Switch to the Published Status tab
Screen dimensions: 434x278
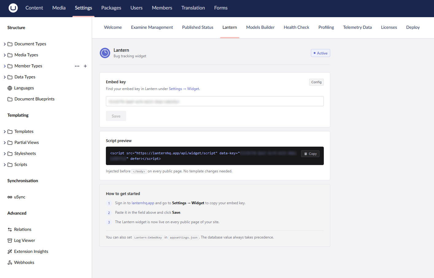click(x=198, y=28)
